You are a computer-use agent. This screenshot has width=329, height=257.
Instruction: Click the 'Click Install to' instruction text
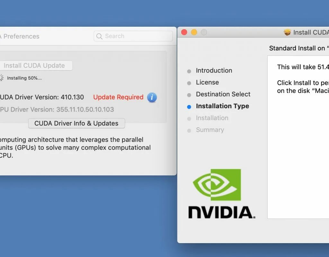pos(303,83)
